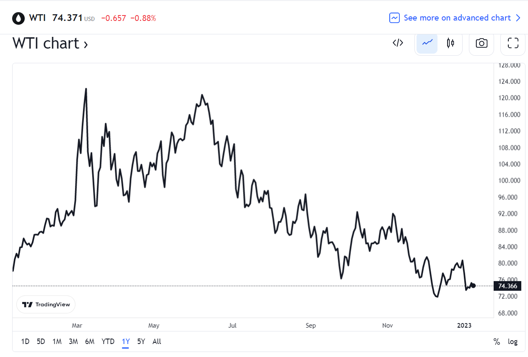Toggle percent scale mode
Image resolution: width=528 pixels, height=357 pixels.
pos(497,341)
